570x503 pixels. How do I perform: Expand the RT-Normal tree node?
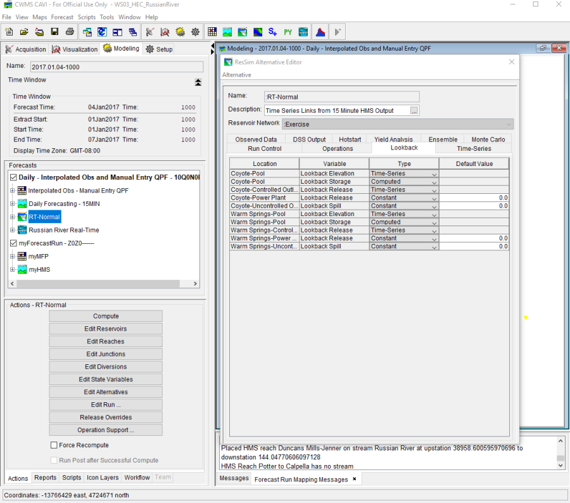point(13,217)
